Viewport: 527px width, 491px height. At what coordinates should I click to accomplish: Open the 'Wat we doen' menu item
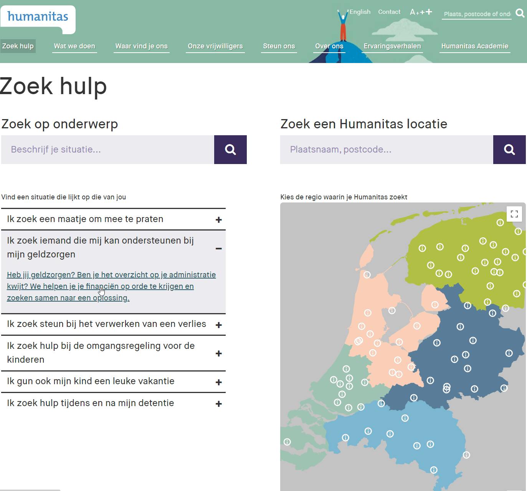pos(74,46)
